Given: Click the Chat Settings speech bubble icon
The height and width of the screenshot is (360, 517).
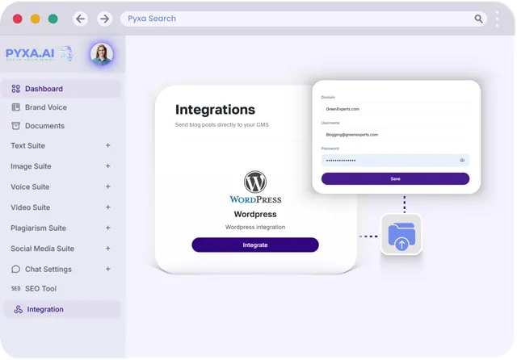Looking at the screenshot, I should [x=16, y=269].
